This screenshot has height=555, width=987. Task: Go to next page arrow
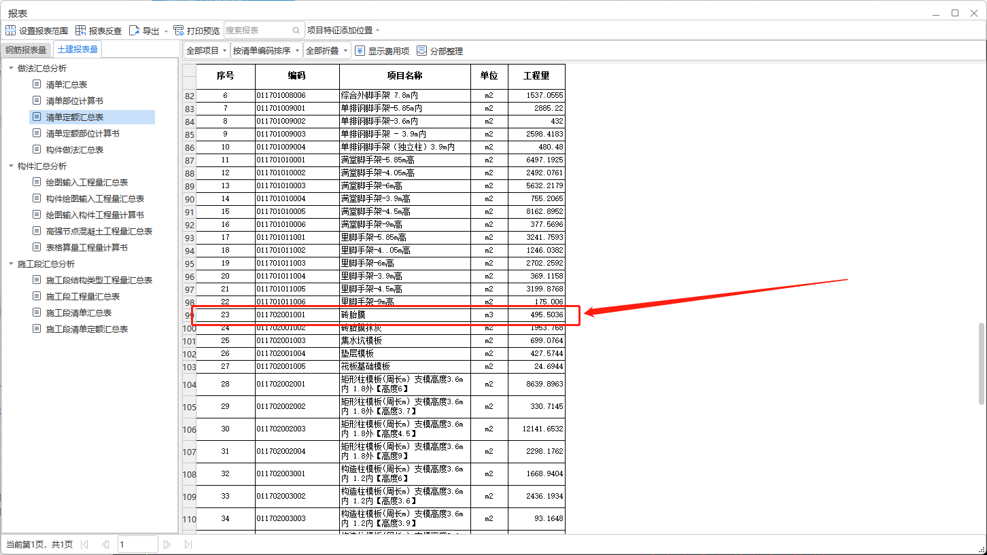click(168, 544)
